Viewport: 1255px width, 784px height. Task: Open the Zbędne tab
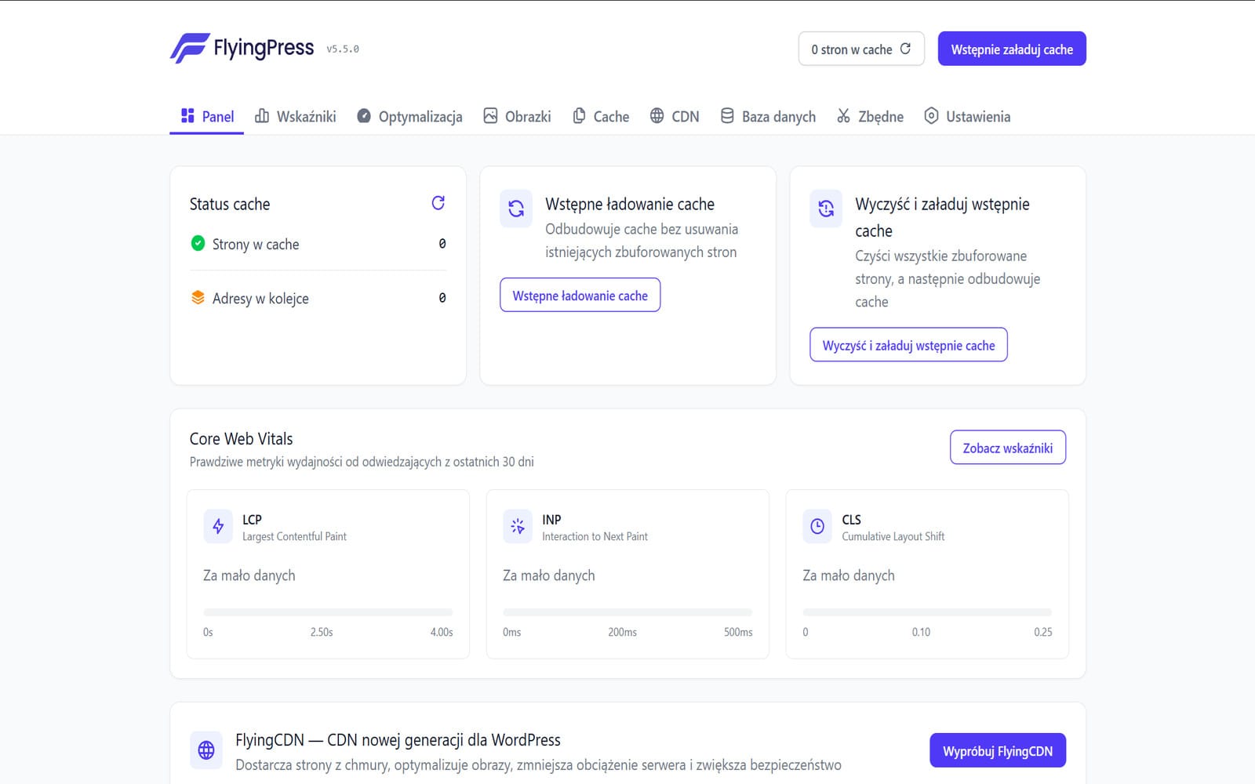870,117
